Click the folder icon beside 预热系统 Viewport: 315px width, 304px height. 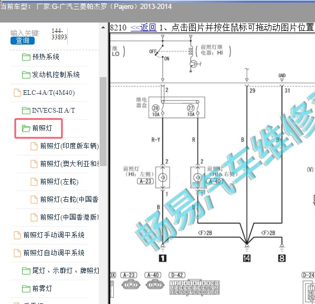tap(26, 57)
